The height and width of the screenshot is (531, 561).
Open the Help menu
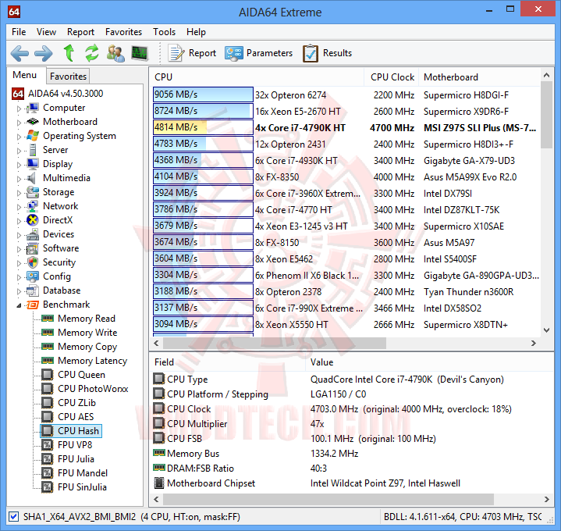tap(196, 32)
